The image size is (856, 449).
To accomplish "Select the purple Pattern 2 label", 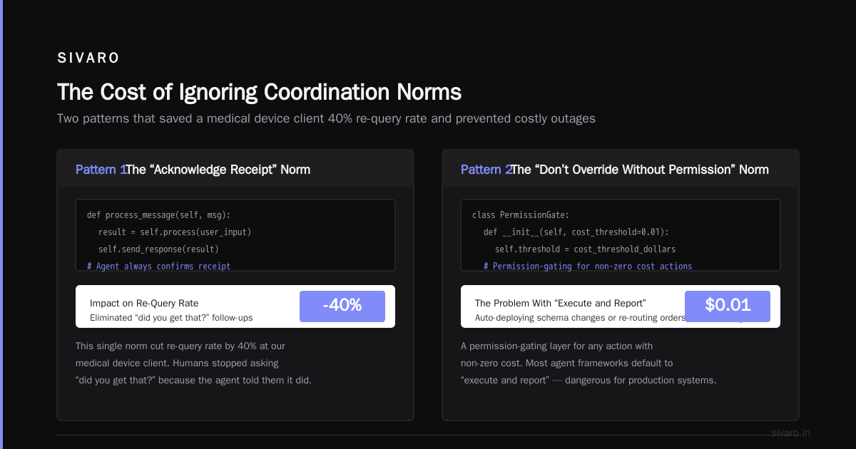I will [486, 170].
